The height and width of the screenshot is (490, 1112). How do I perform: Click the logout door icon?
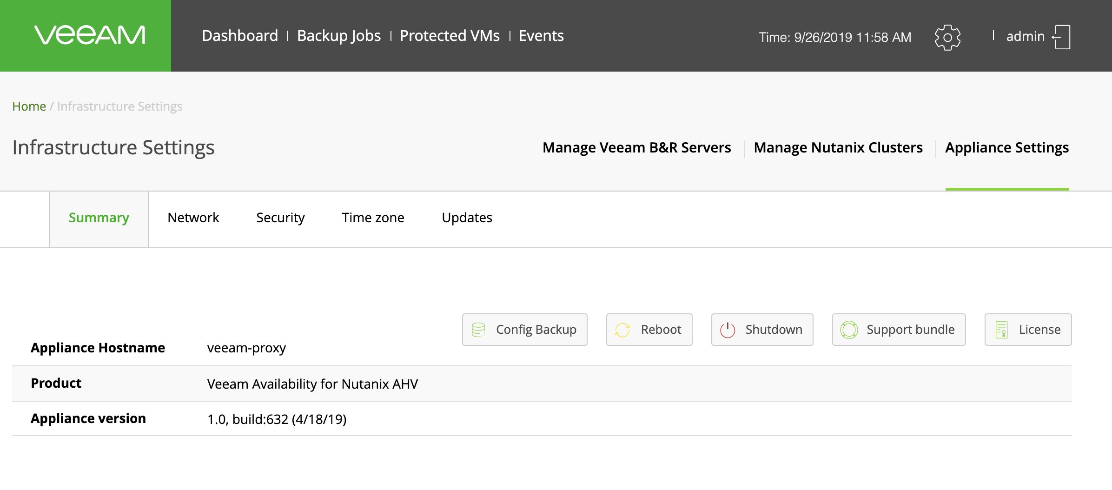click(1061, 37)
